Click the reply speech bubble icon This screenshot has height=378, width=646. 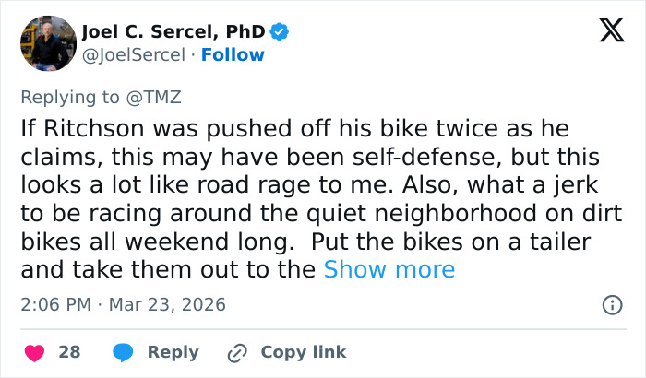[123, 352]
